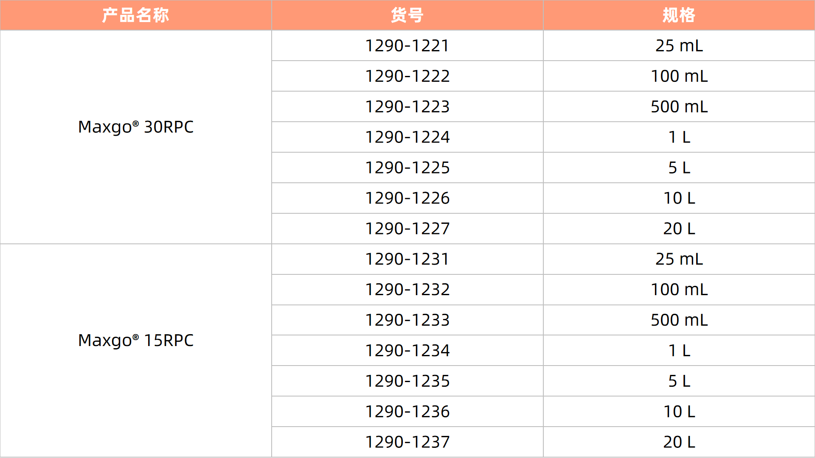Viewport: 815px width, 458px height.
Task: Click catalog number 1290-1221
Action: pyautogui.click(x=407, y=46)
